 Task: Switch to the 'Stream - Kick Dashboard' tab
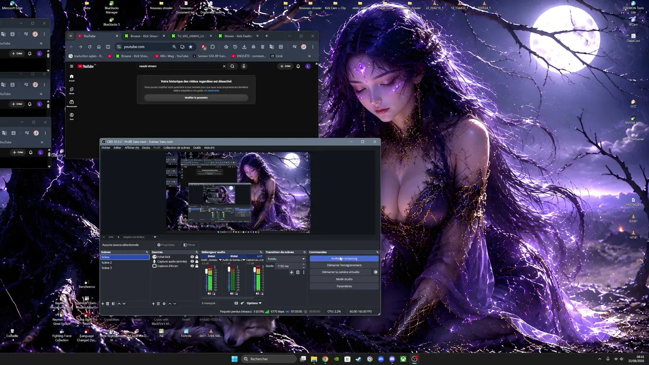click(x=238, y=36)
